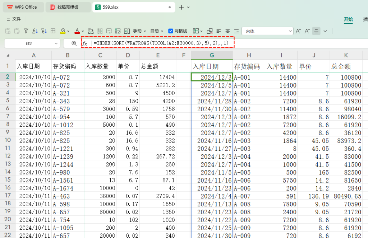Open the new tab dropdown arrow

188,7
